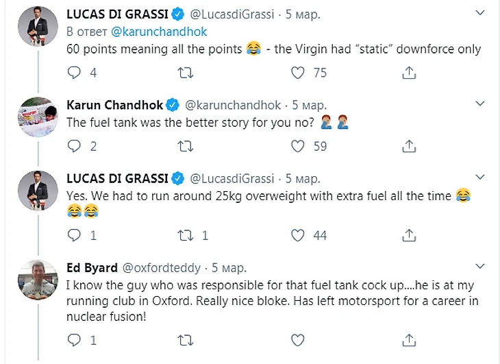
Task: Share the 60 points tweet
Action: 409,72
